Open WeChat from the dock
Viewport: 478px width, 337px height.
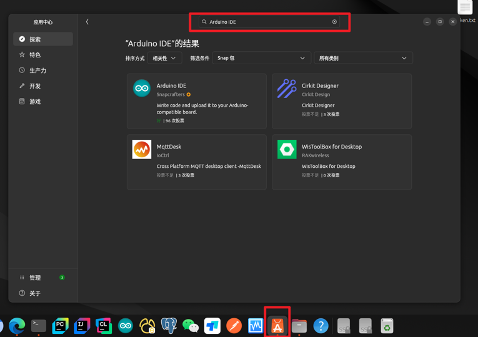191,326
